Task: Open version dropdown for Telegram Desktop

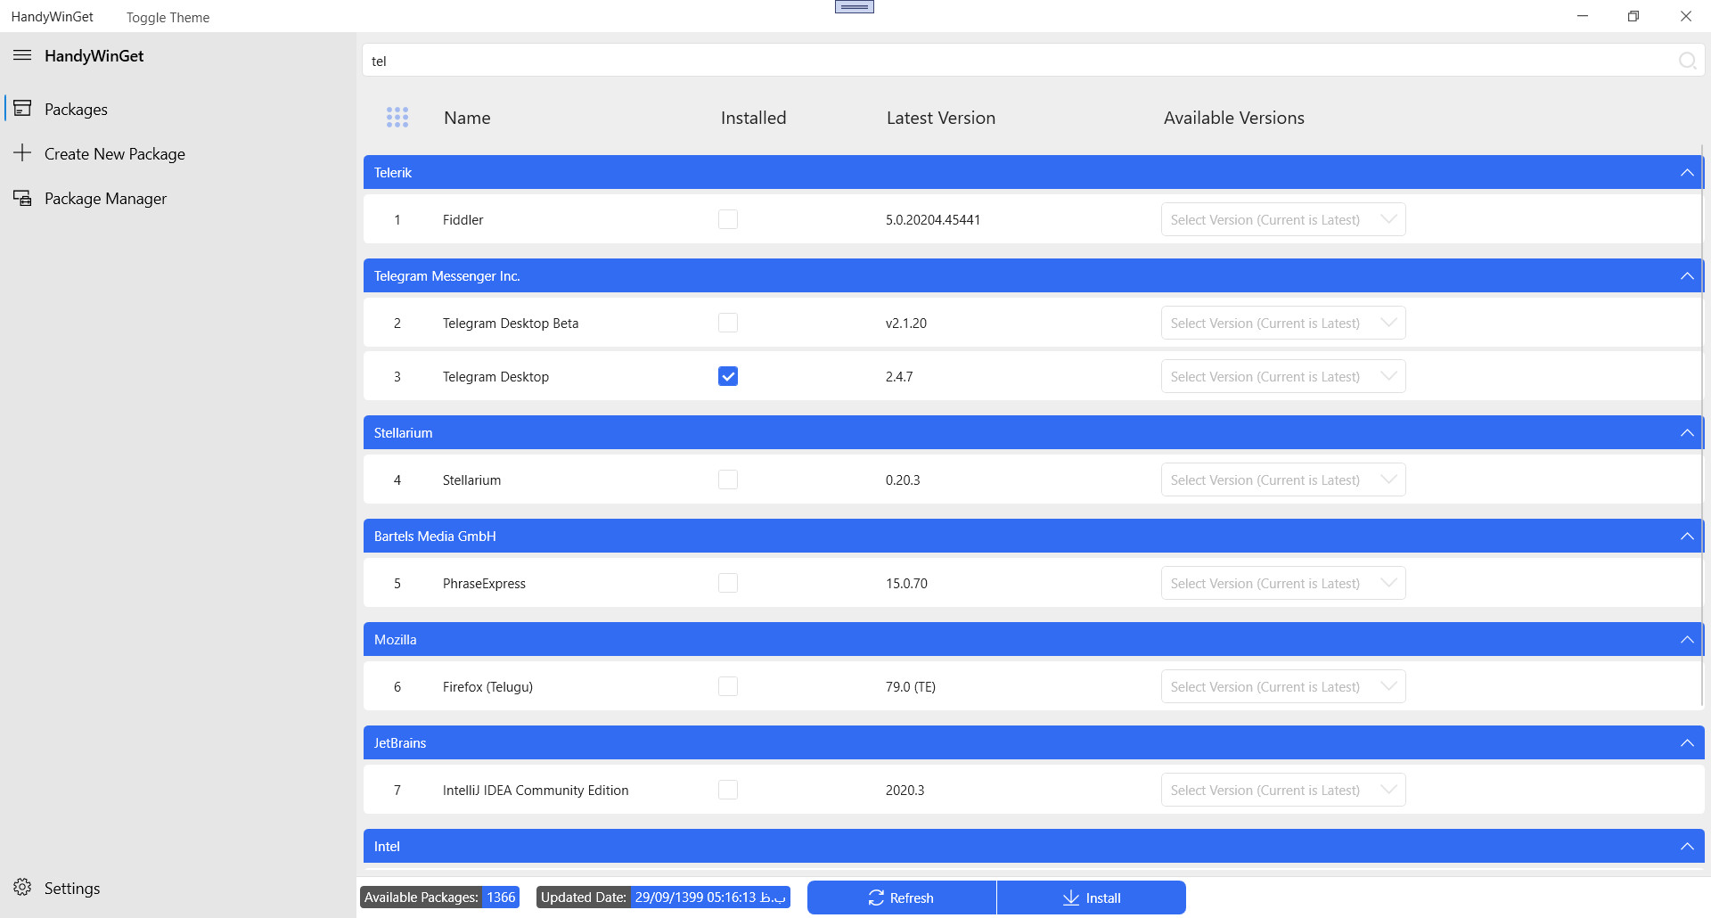Action: click(x=1283, y=376)
